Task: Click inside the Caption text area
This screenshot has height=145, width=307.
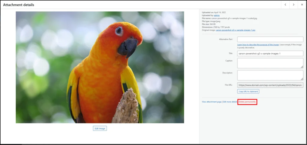Action: (x=270, y=63)
